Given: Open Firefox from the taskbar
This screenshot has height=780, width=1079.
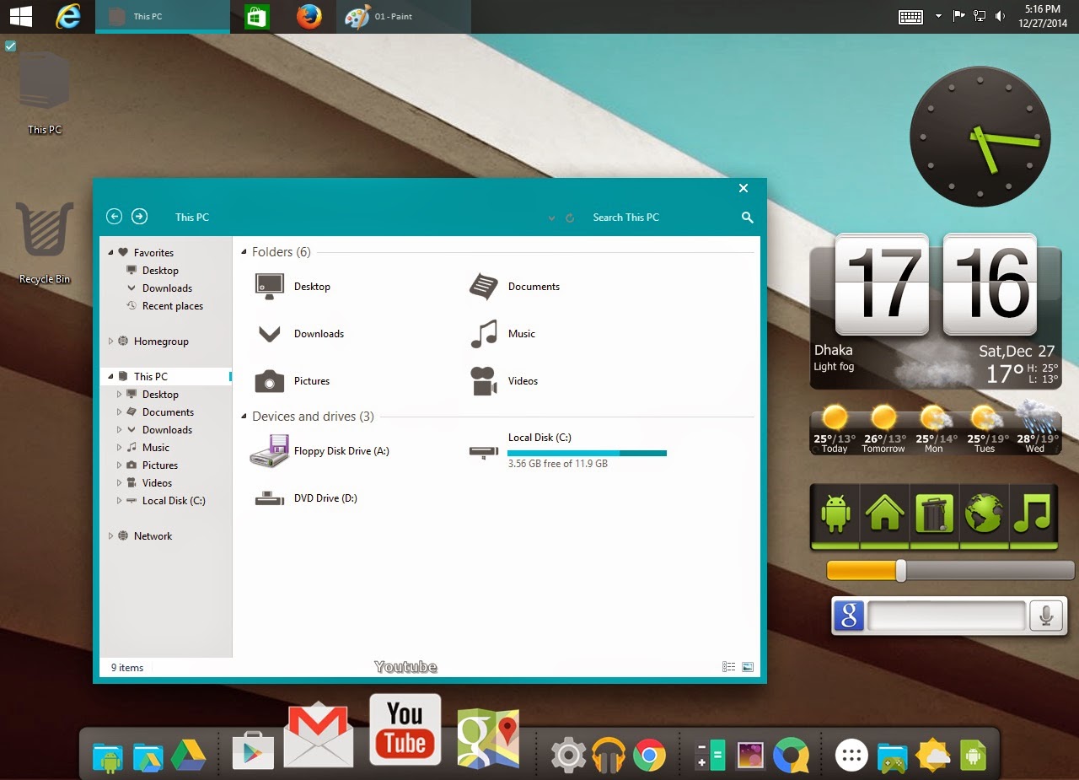Looking at the screenshot, I should (x=309, y=16).
